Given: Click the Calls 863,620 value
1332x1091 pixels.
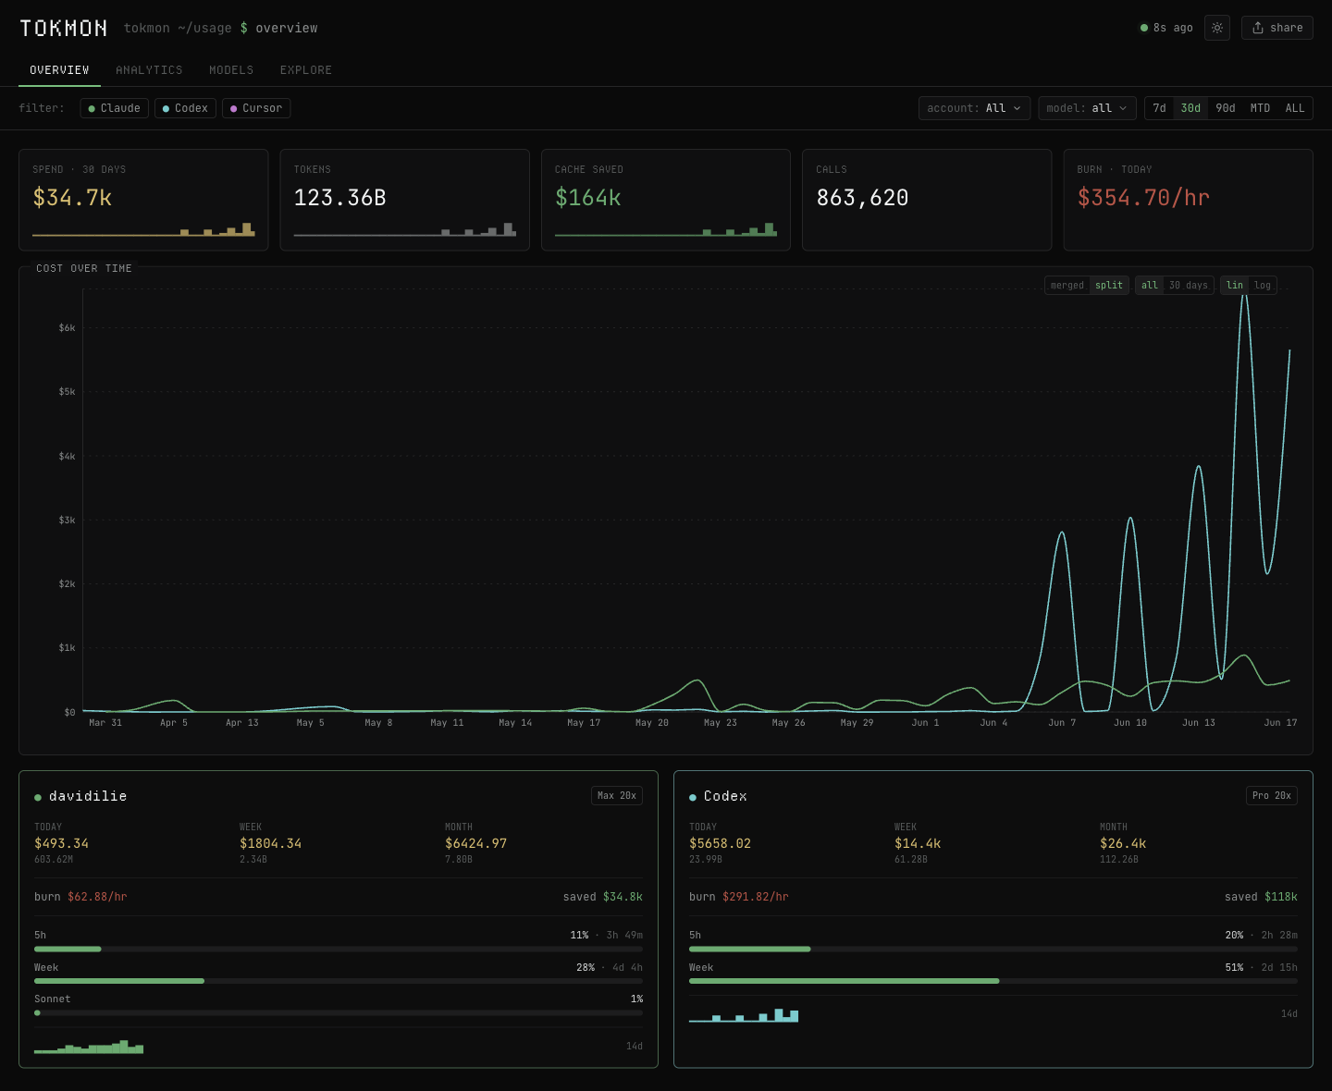Looking at the screenshot, I should coord(862,198).
